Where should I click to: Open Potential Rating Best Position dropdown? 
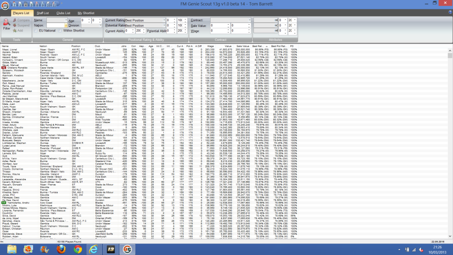coord(164,25)
